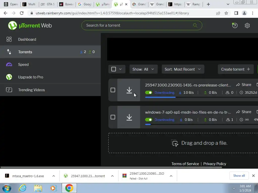
Task: Tick the checkbox for the windows-7-sp0 torrent
Action: click(113, 117)
